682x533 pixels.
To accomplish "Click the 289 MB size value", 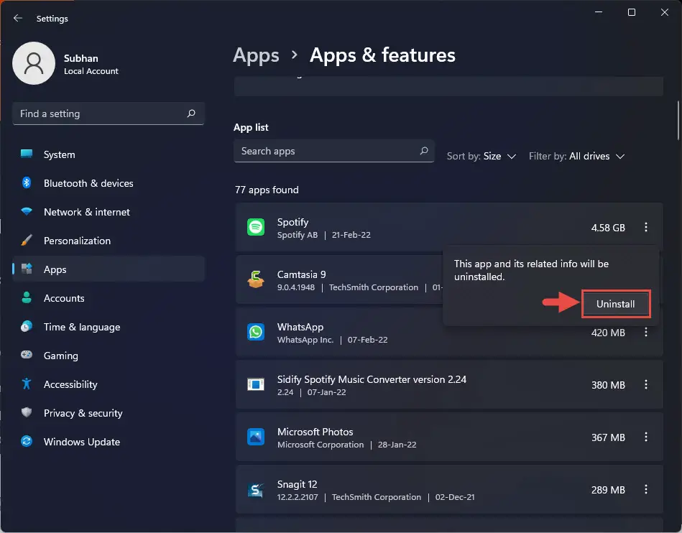I will tap(608, 490).
